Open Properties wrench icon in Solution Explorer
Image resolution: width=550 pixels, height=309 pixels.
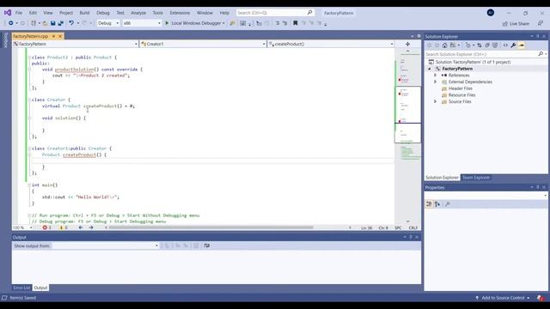point(514,45)
